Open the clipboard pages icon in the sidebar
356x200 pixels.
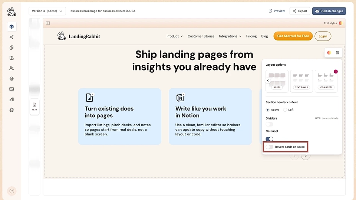11,47
